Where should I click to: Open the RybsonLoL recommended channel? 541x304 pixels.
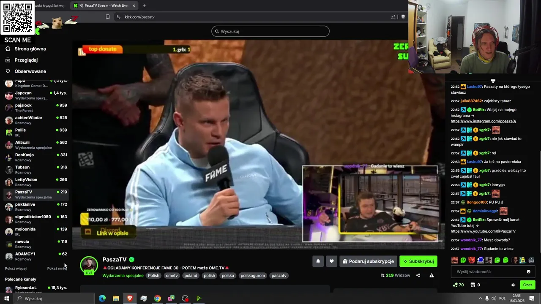click(x=36, y=289)
